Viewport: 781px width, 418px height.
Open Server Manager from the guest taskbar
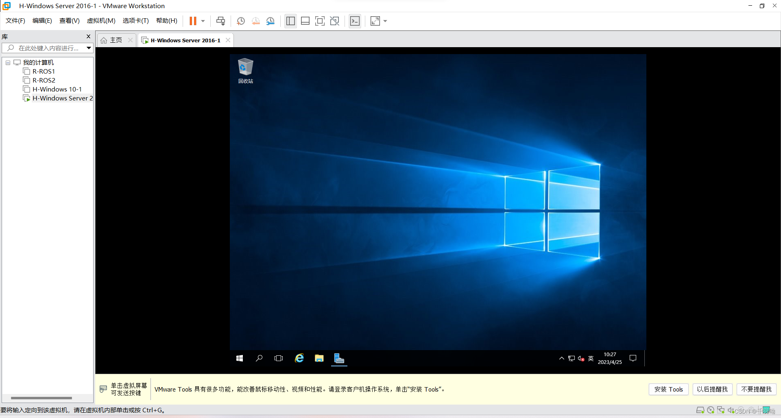click(339, 358)
